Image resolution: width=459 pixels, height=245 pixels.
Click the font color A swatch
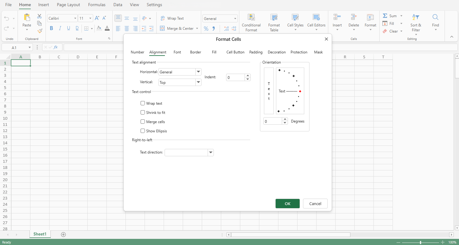click(107, 28)
